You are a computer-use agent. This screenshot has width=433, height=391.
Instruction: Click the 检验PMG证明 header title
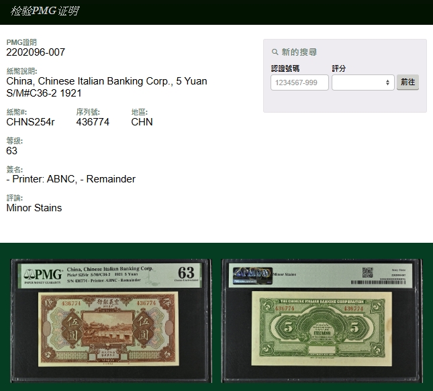(45, 11)
